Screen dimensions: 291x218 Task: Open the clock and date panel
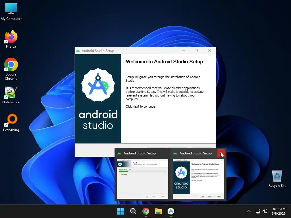click(279, 211)
